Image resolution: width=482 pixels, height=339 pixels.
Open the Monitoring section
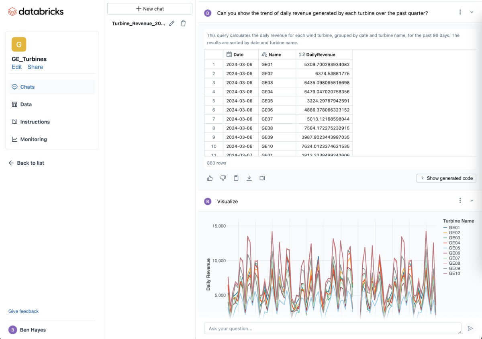pyautogui.click(x=33, y=139)
